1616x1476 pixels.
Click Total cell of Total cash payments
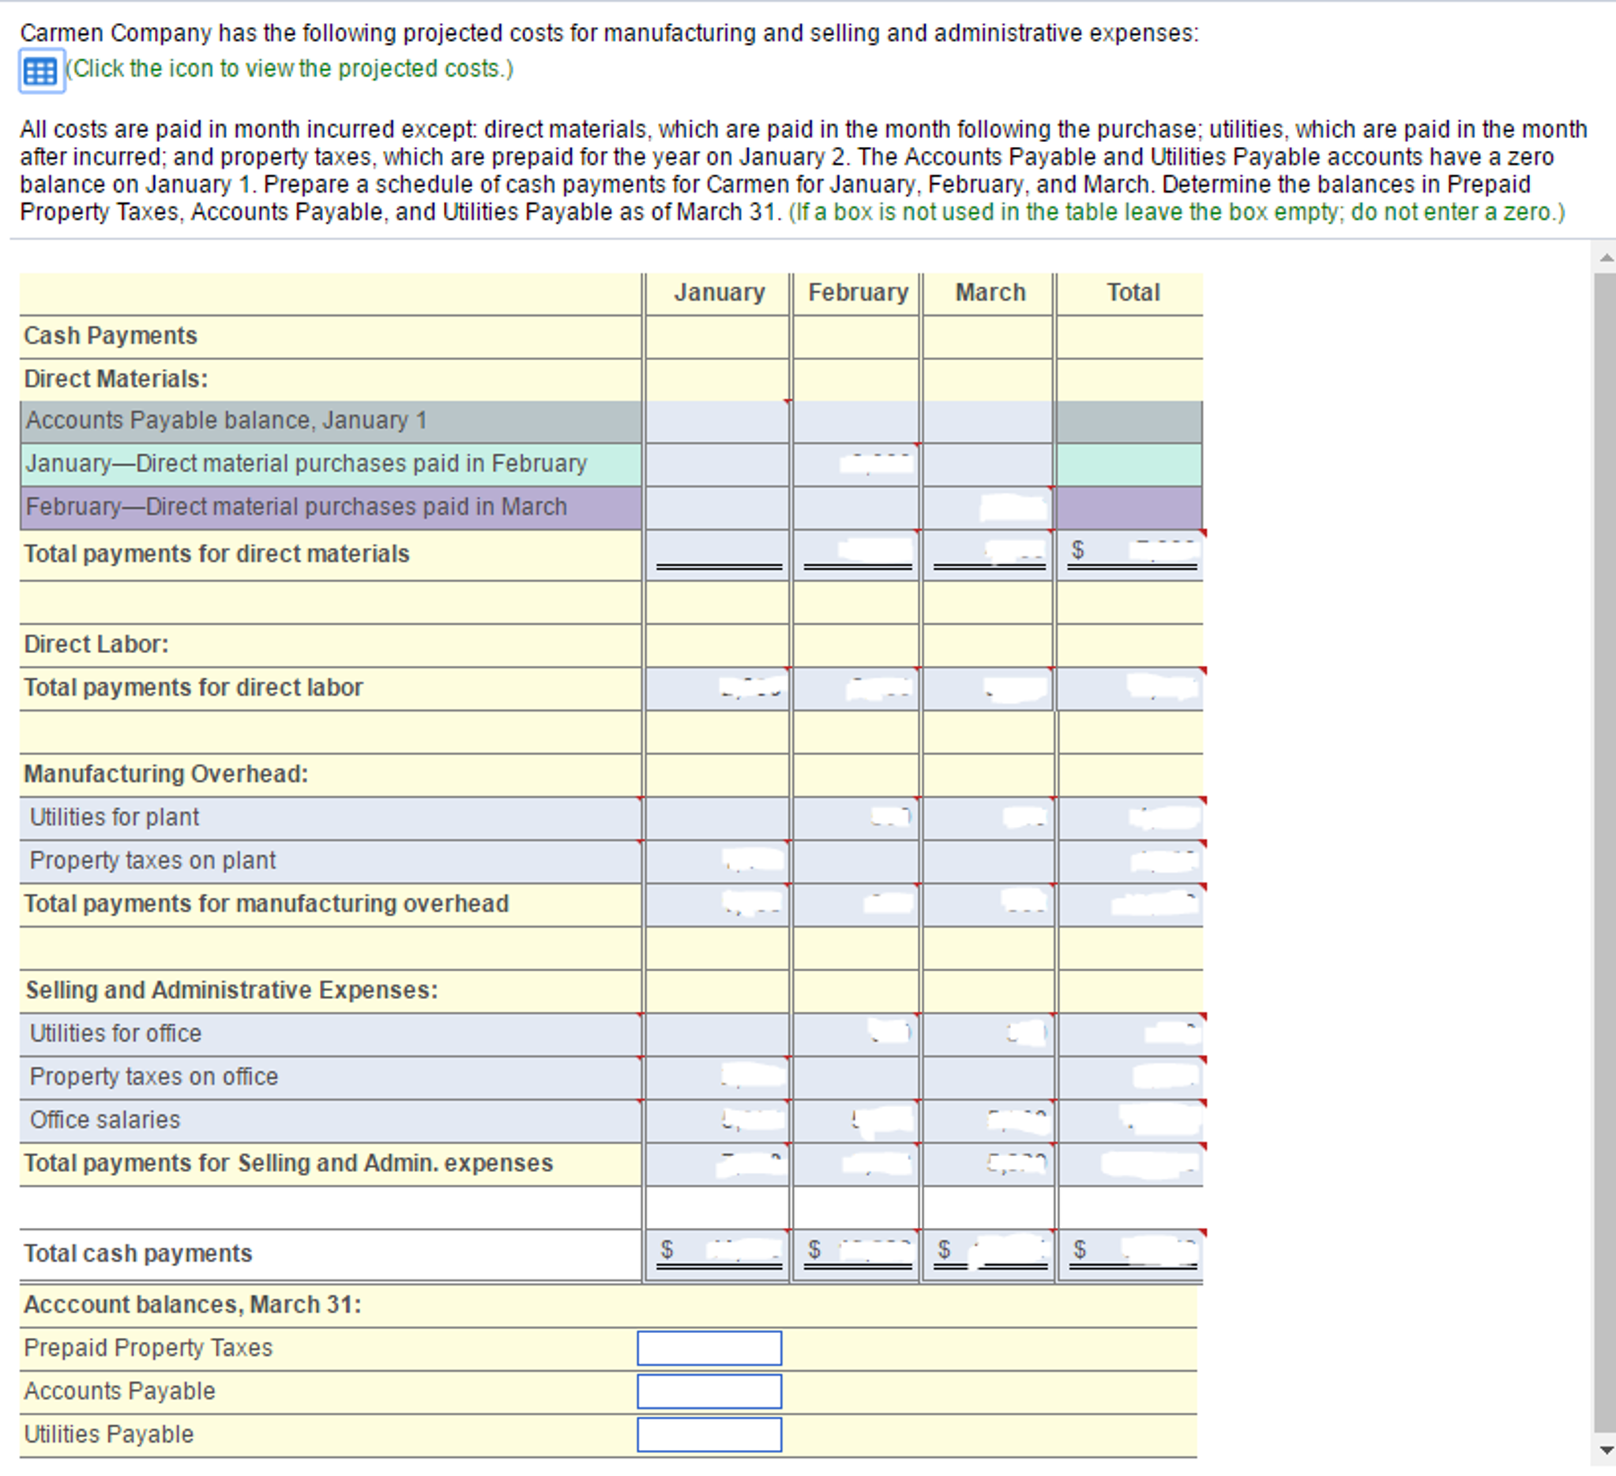pyautogui.click(x=1130, y=1255)
